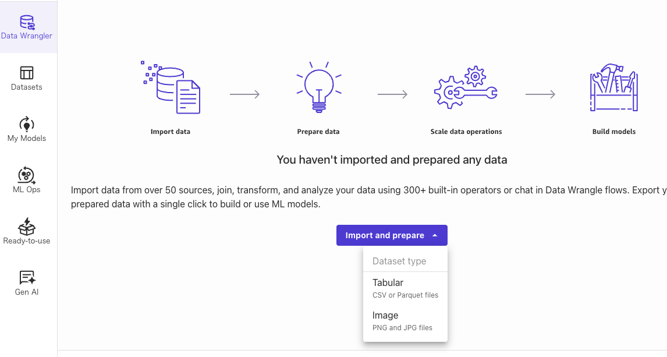Click the CSV or Parquet files subtitle

coord(406,295)
